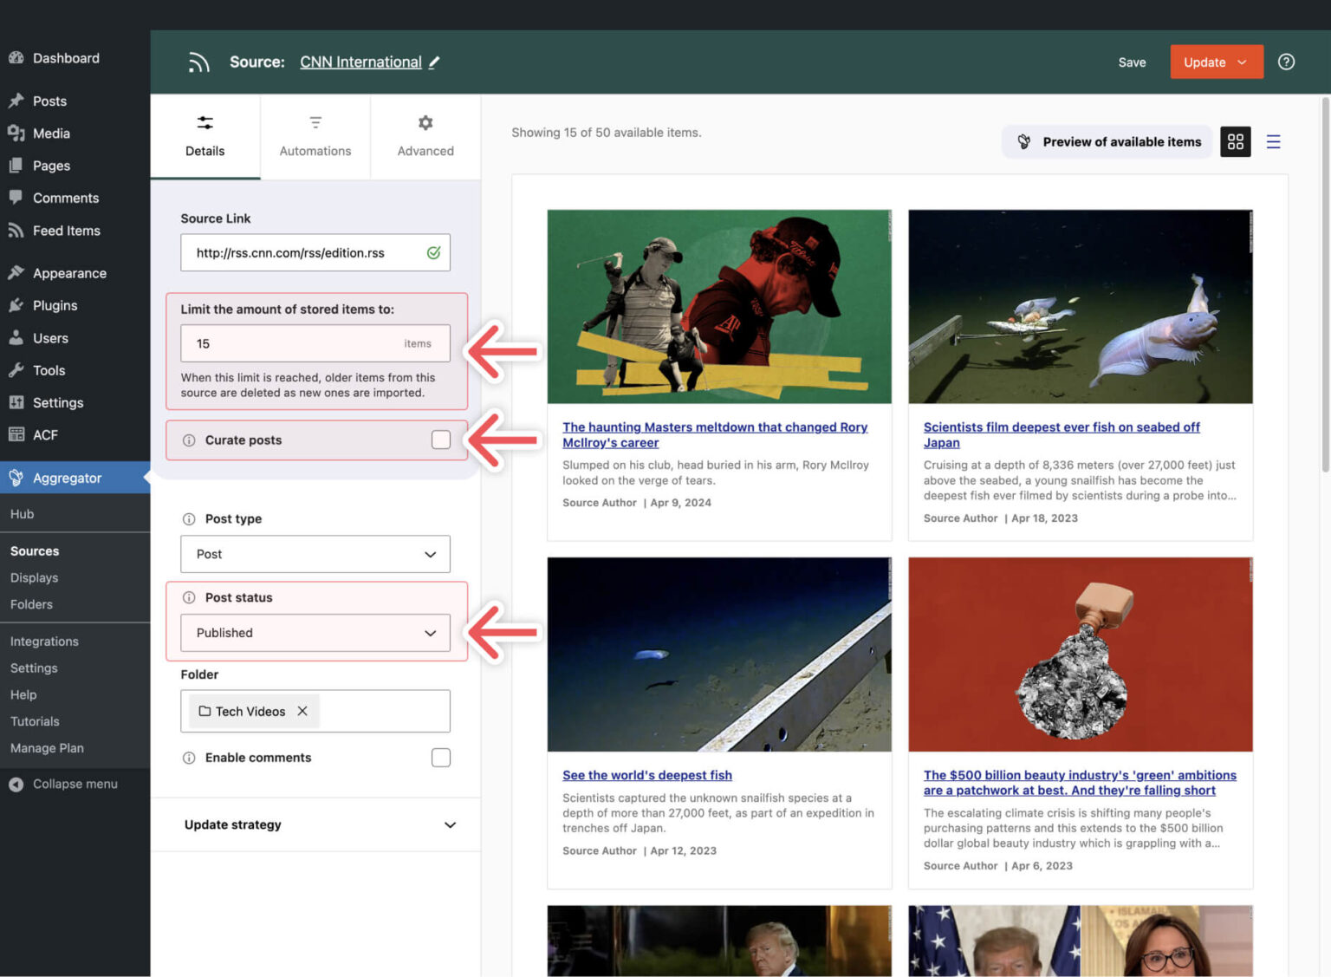Open ACF in the sidebar
1331x977 pixels.
point(45,435)
